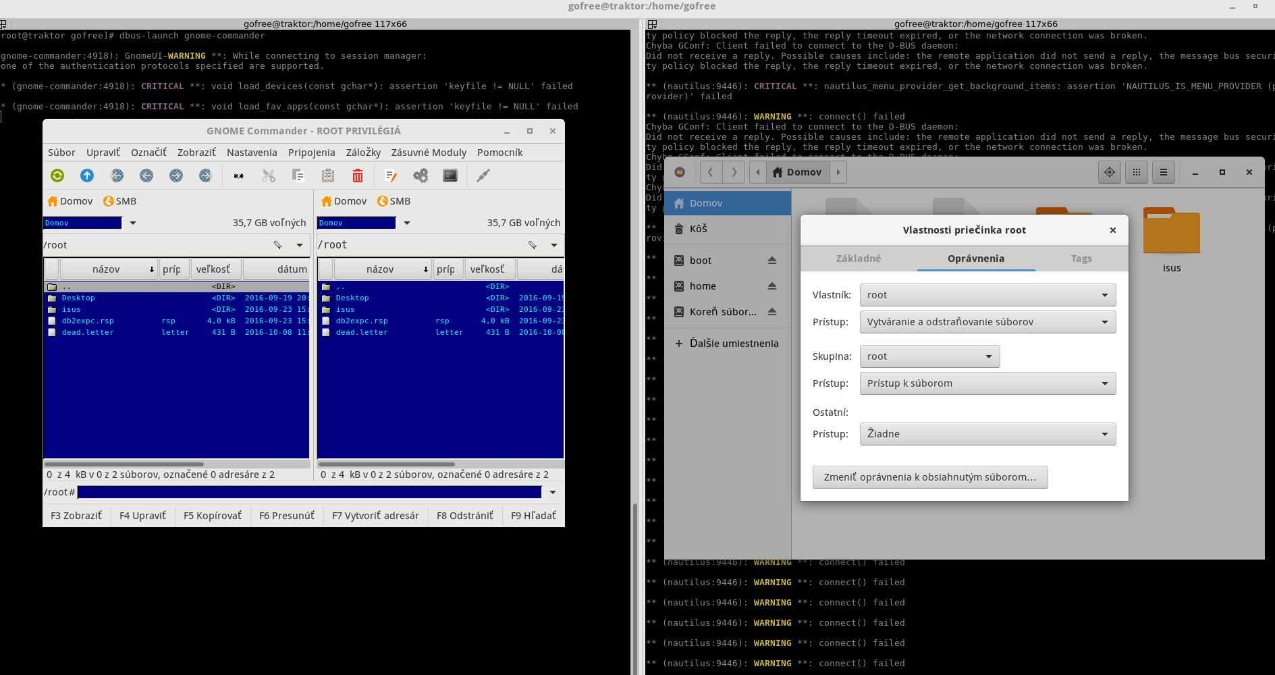Eject the boot volume in sidebar
The height and width of the screenshot is (675, 1275).
pos(772,261)
